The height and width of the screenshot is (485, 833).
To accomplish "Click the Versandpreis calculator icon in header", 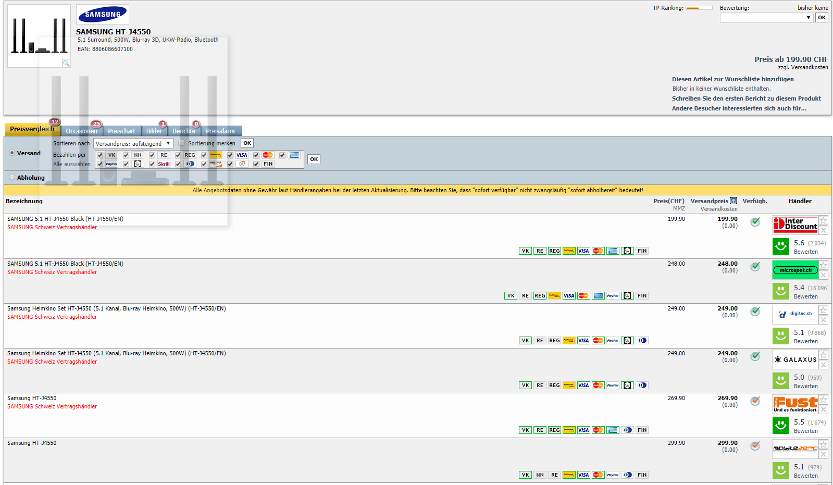I will pos(733,201).
